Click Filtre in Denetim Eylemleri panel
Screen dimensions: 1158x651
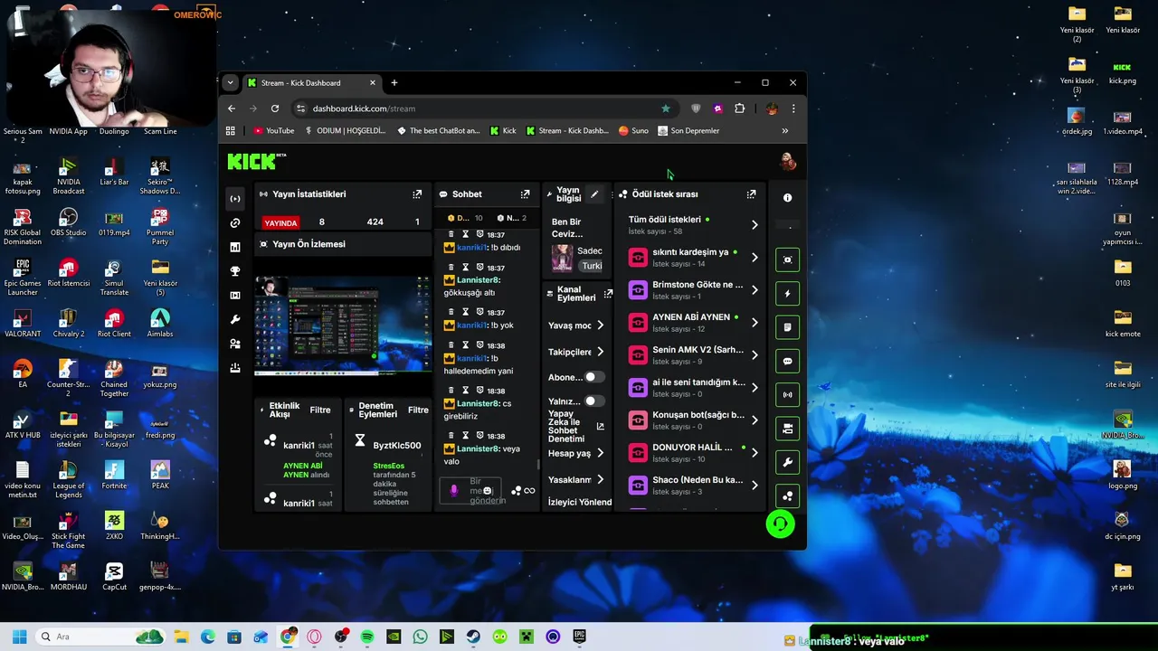coord(418,410)
